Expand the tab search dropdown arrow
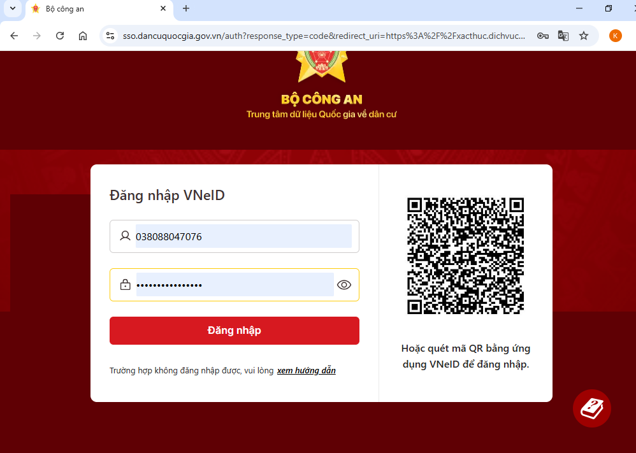 coord(13,8)
